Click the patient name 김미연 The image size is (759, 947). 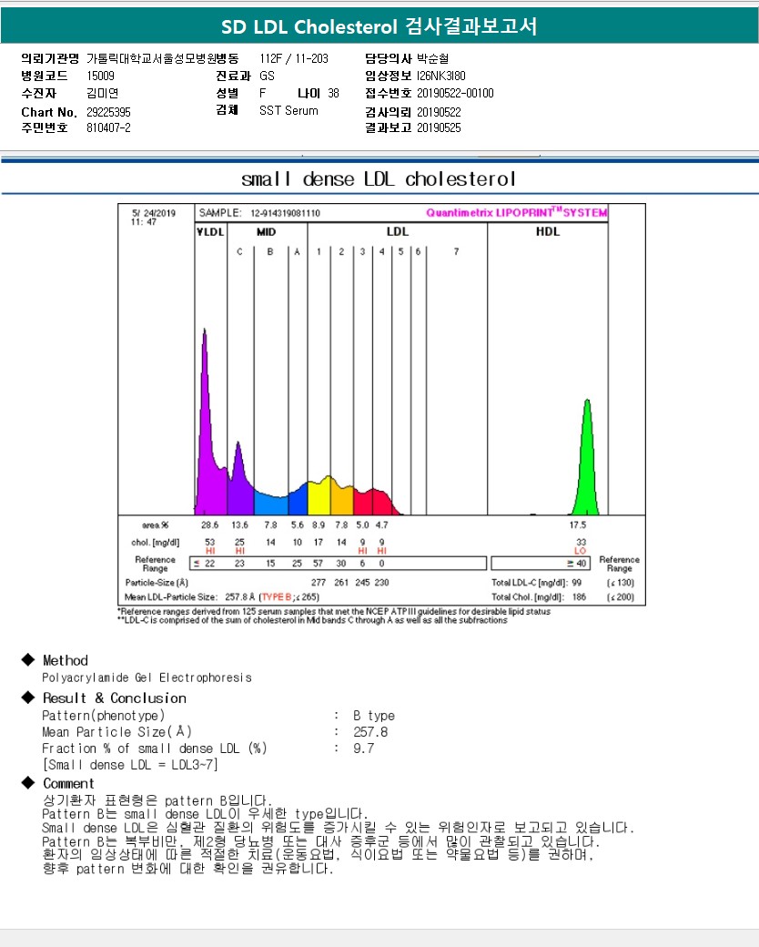point(102,93)
